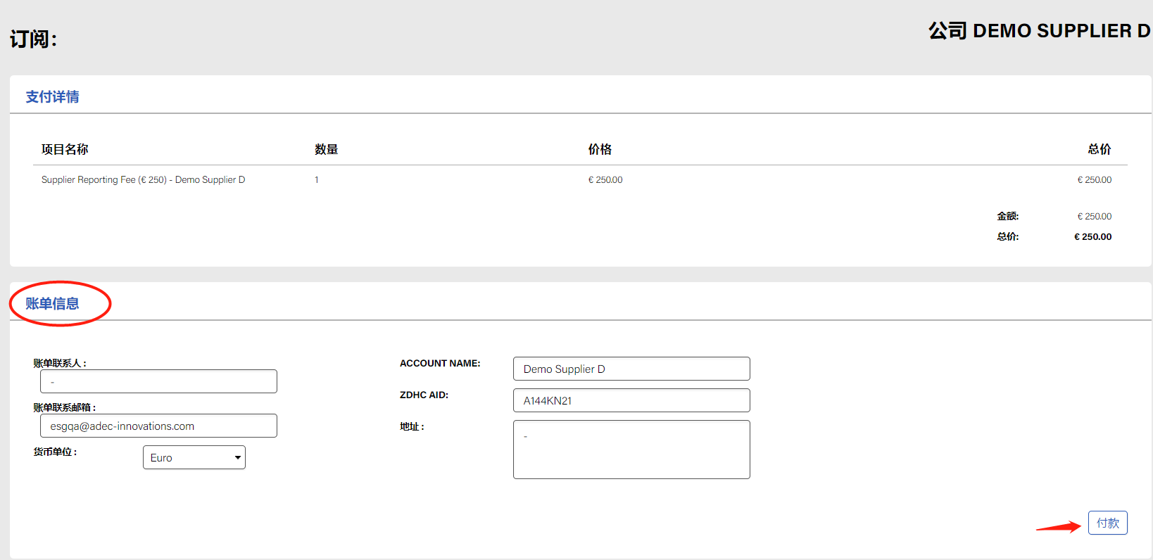This screenshot has width=1153, height=560.
Task: Open the Euro currency dropdown
Action: click(x=194, y=457)
